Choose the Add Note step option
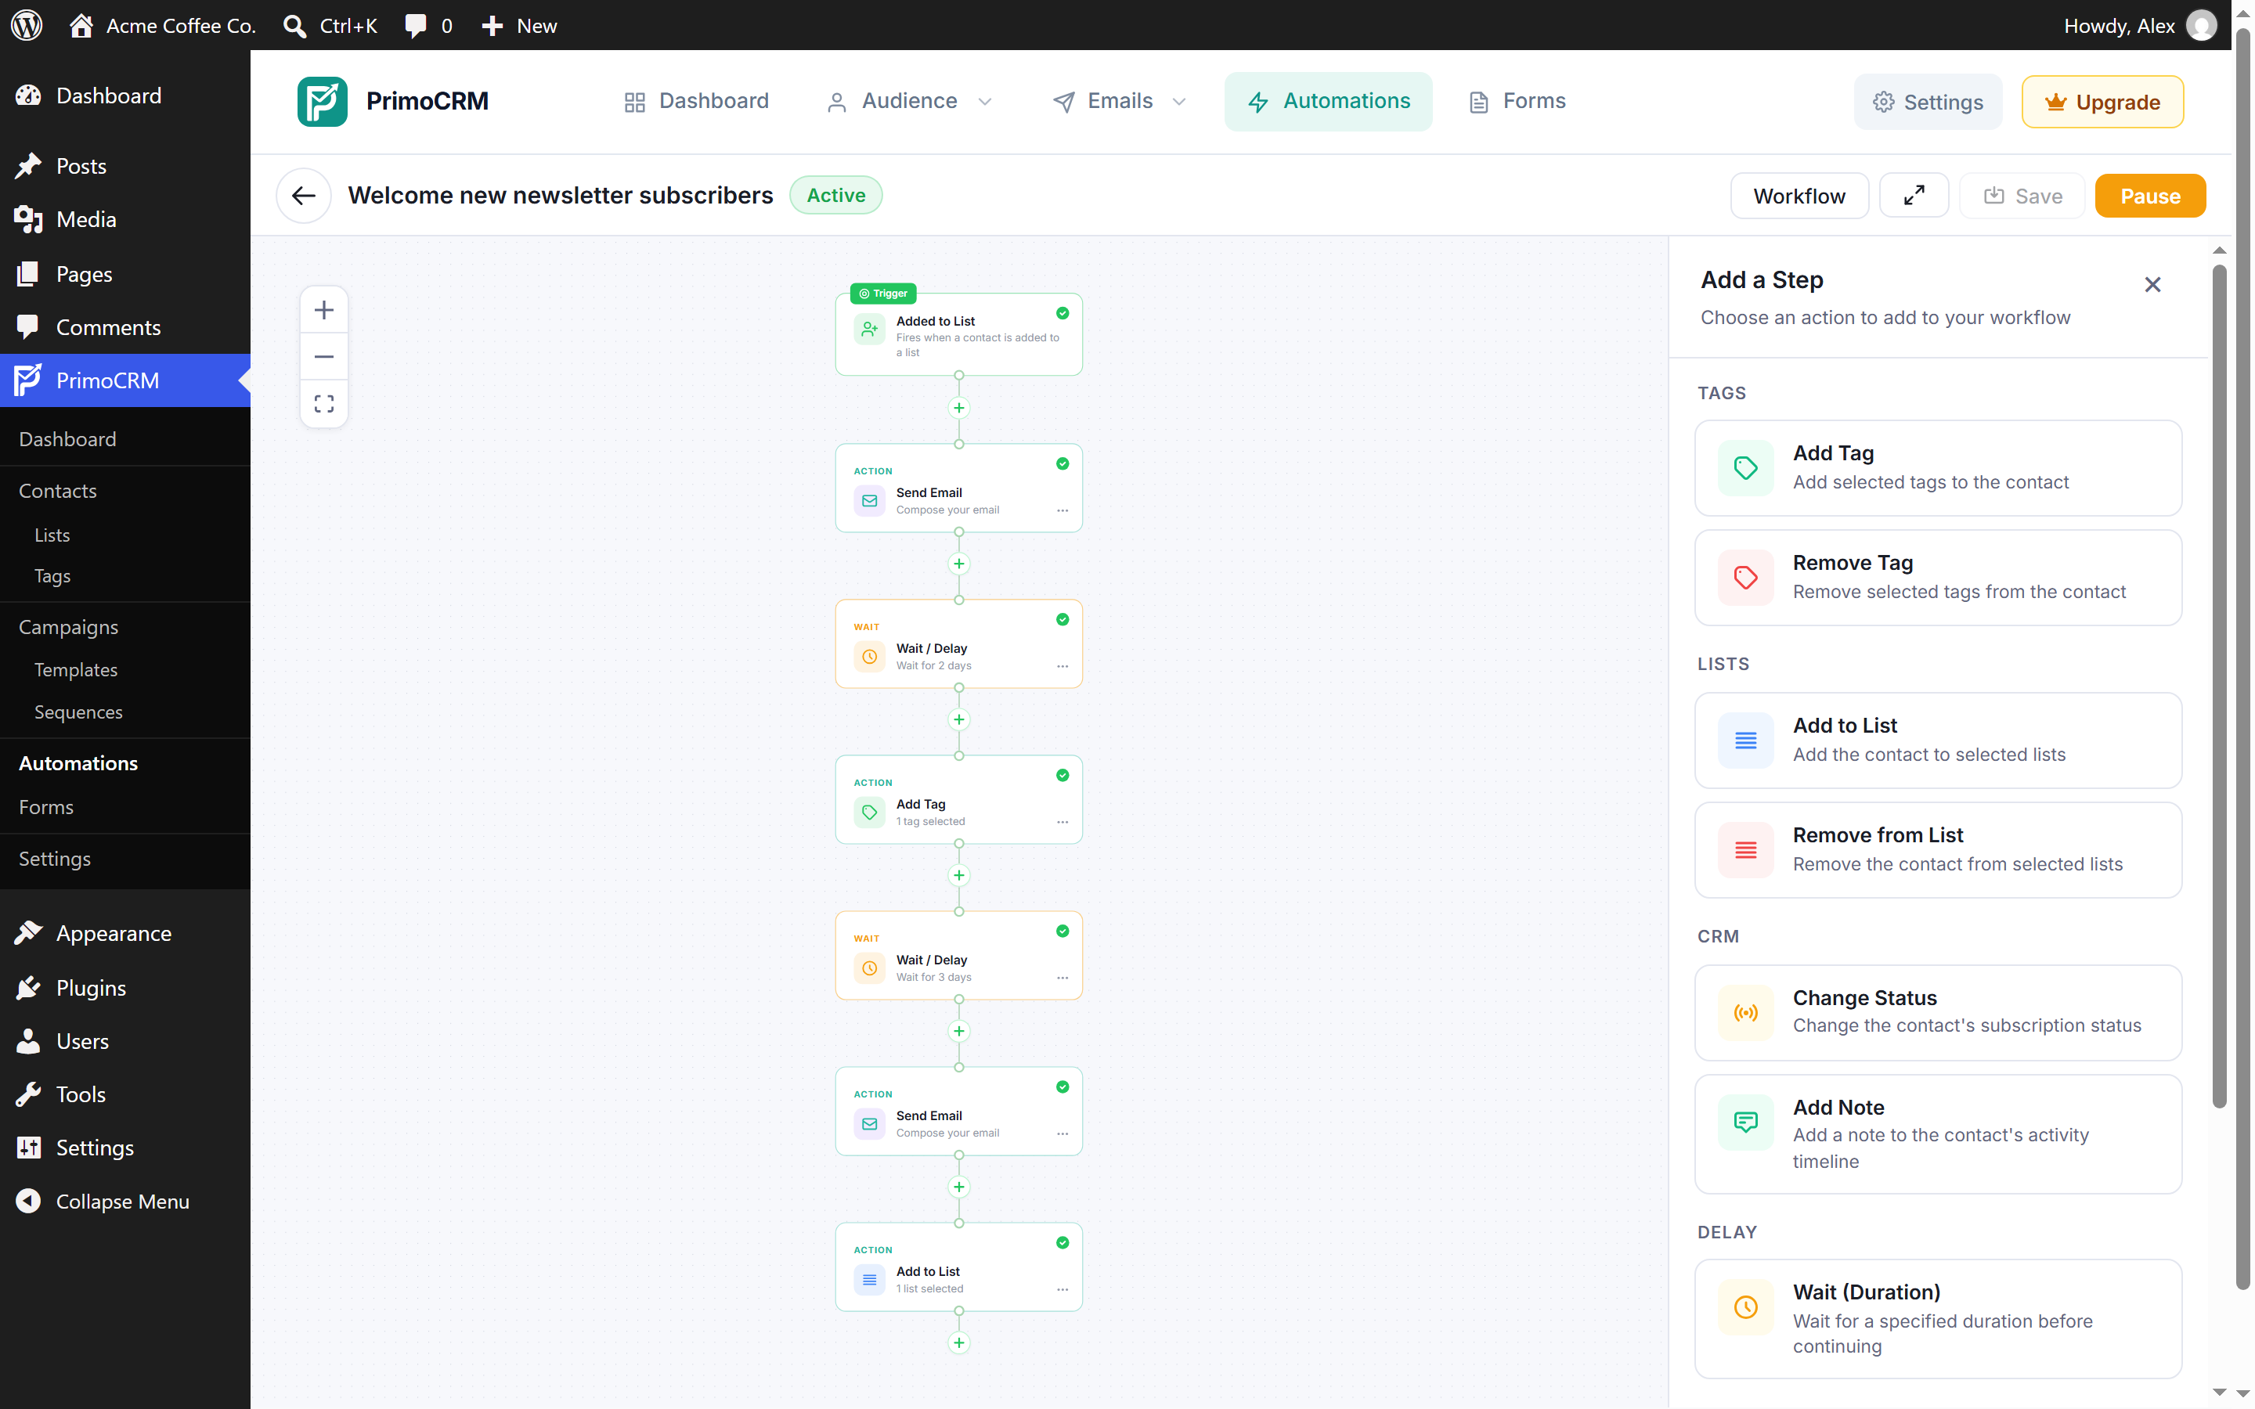The image size is (2255, 1409). (x=1937, y=1133)
